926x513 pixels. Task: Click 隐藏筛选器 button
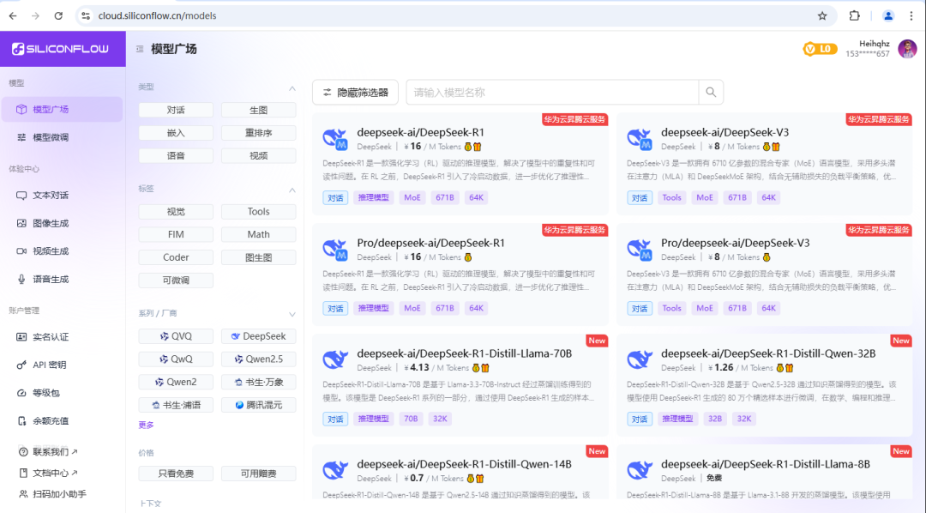coord(356,92)
